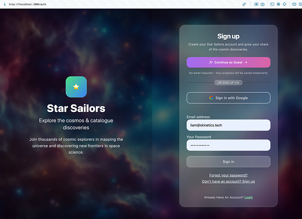
Task: Click the 'Star Sailors' title text
Action: click(x=76, y=108)
